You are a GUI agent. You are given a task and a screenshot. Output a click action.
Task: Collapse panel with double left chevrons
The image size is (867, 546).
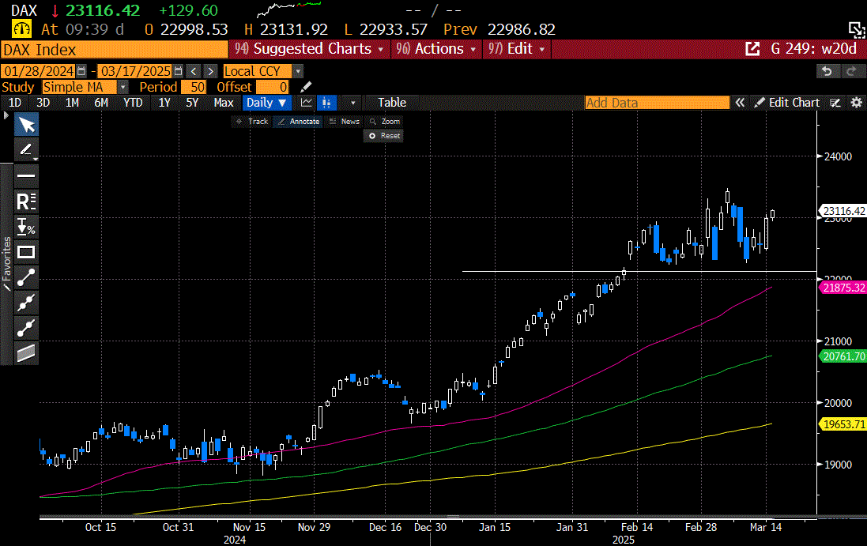point(740,102)
